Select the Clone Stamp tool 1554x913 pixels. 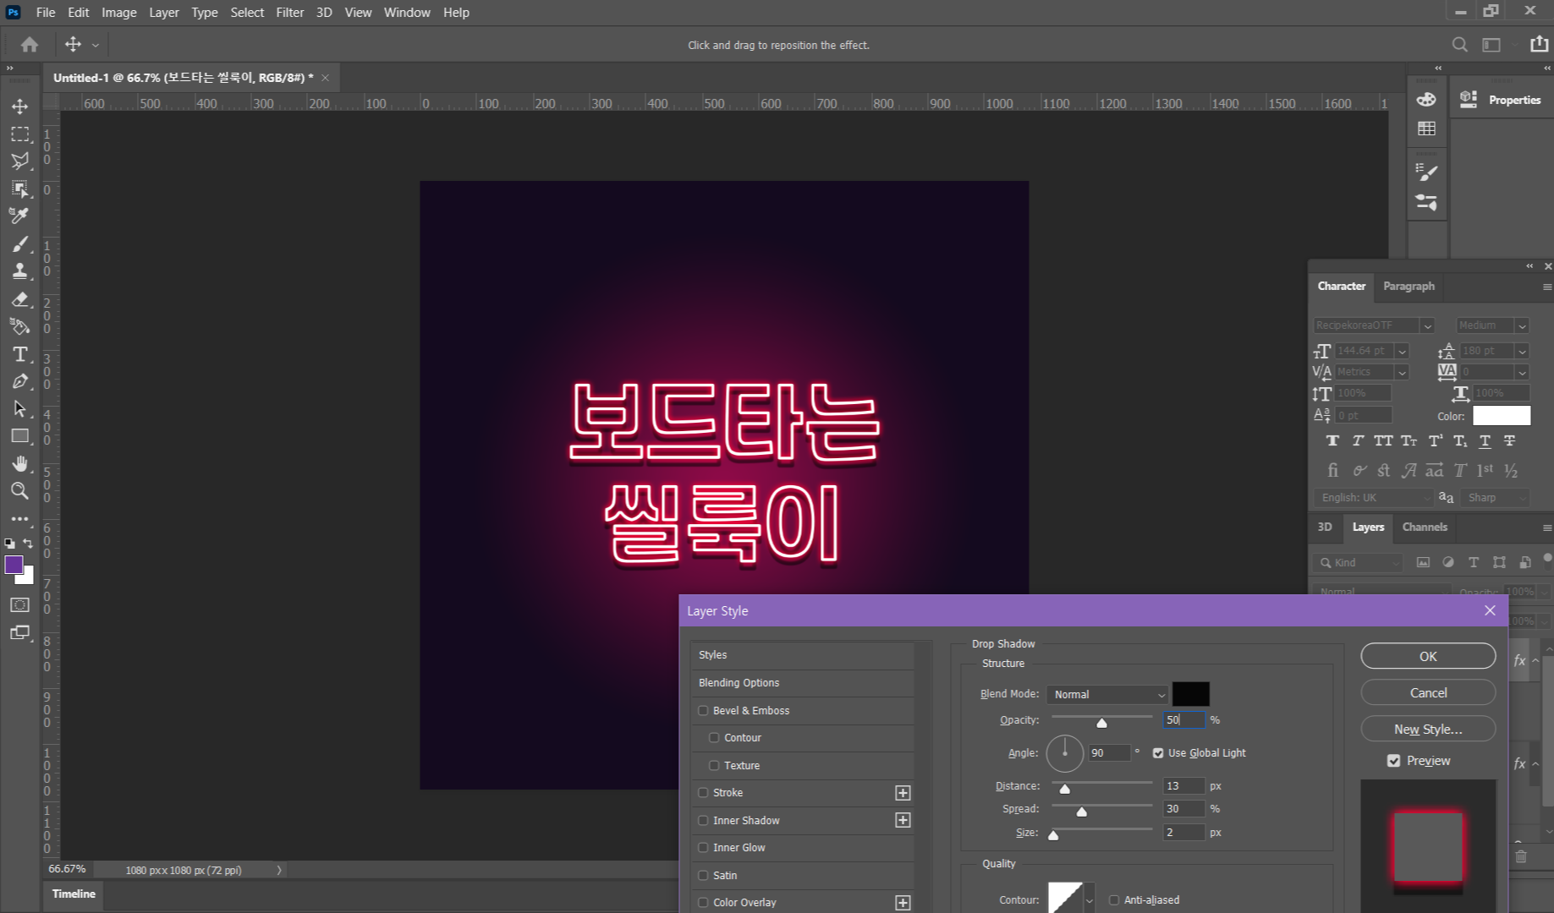pyautogui.click(x=19, y=271)
